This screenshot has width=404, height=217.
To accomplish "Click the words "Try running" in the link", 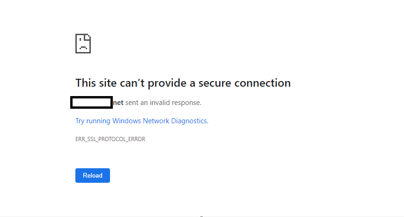I will [93, 121].
